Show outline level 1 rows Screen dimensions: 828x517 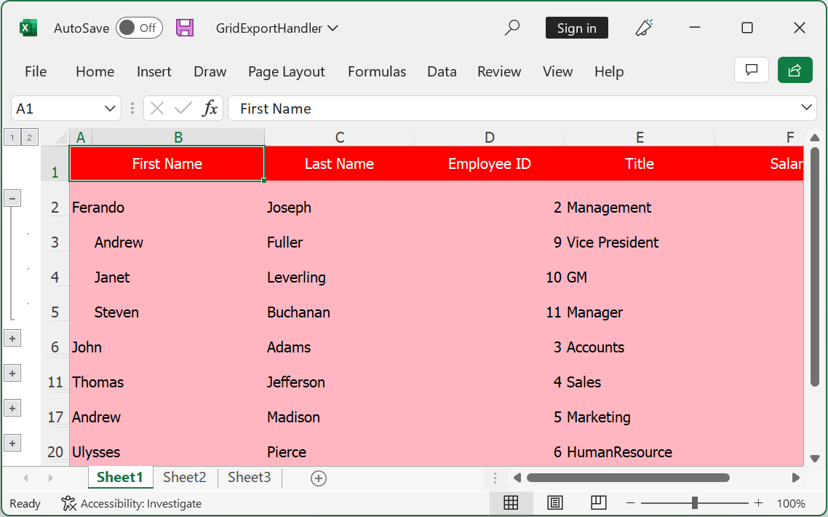pos(12,138)
